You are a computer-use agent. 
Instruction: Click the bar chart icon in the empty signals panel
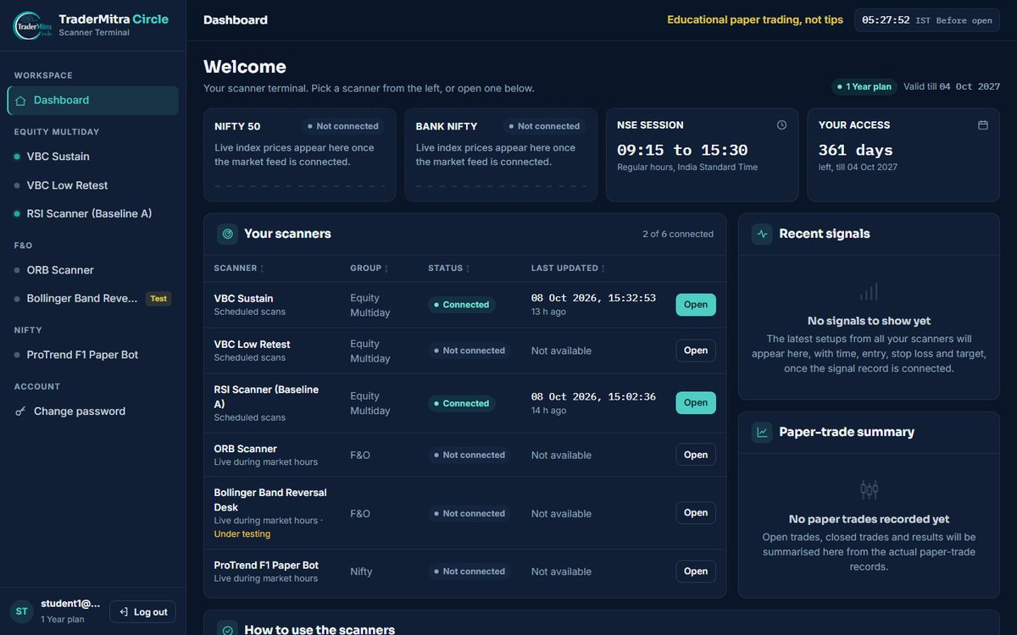(869, 292)
